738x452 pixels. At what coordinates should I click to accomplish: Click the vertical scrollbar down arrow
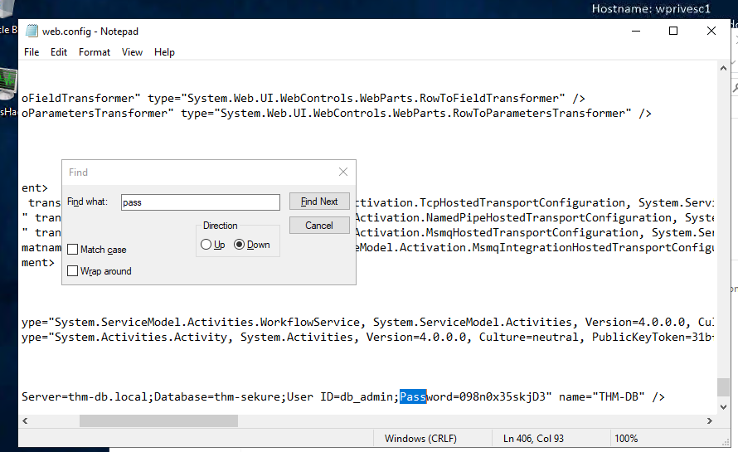coord(724,406)
